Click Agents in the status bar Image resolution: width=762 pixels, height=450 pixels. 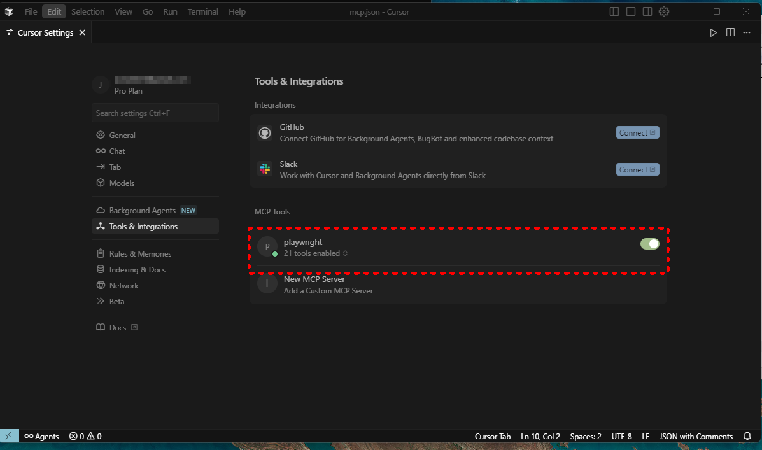click(x=42, y=436)
